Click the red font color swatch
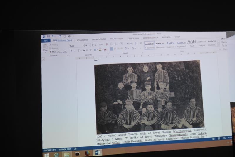 pyautogui.click(x=105, y=49)
